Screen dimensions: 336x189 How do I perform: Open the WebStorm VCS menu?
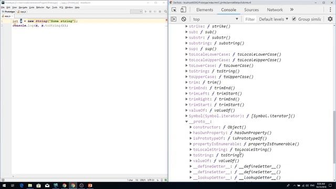[x=61, y=7]
